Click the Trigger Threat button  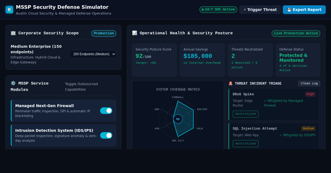pyautogui.click(x=260, y=10)
